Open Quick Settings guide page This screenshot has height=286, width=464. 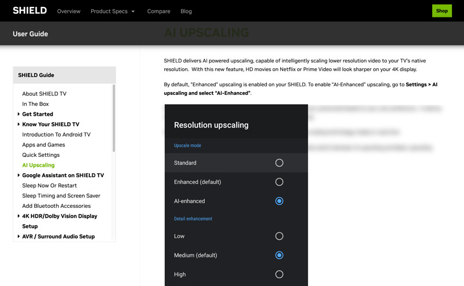(41, 155)
